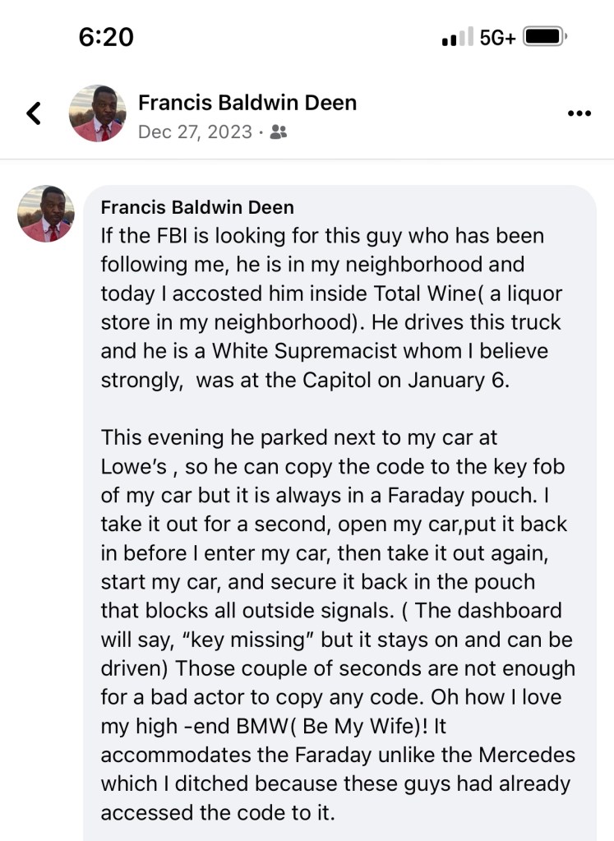The image size is (614, 841).
Task: Tap the back arrow in header
Action: click(x=34, y=113)
